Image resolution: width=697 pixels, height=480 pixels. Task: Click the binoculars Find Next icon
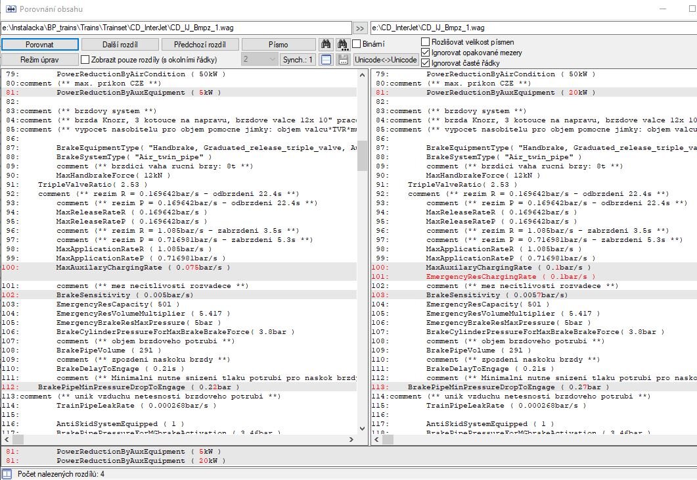(x=342, y=45)
